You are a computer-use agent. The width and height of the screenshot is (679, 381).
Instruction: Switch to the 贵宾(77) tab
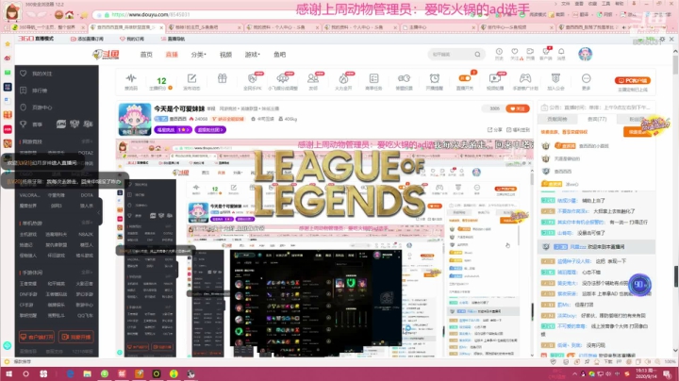coord(597,119)
